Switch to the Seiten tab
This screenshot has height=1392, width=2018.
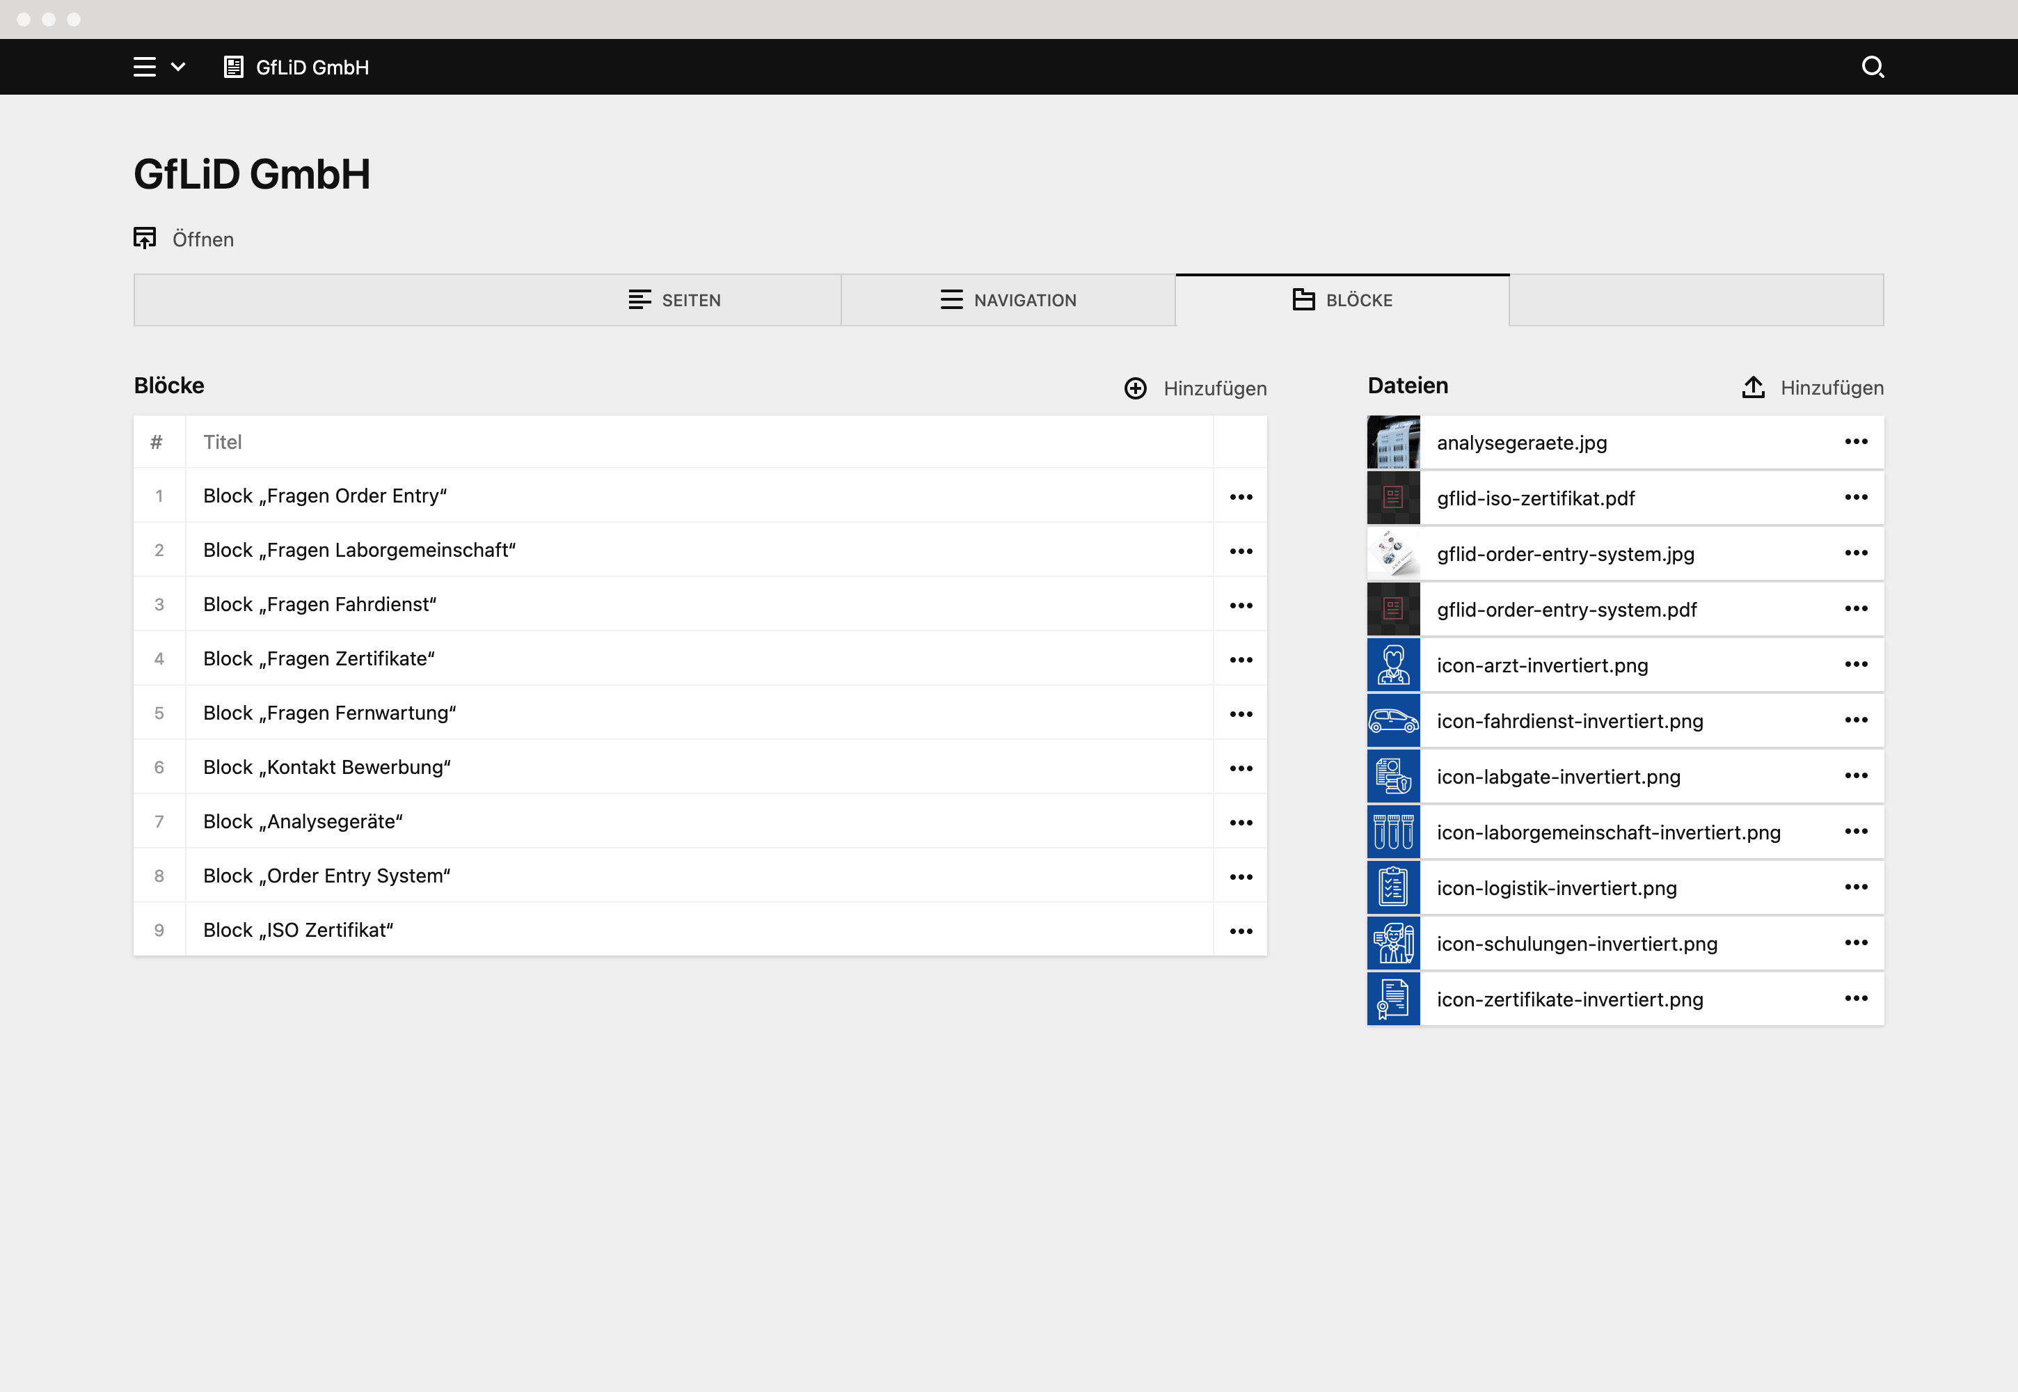674,300
